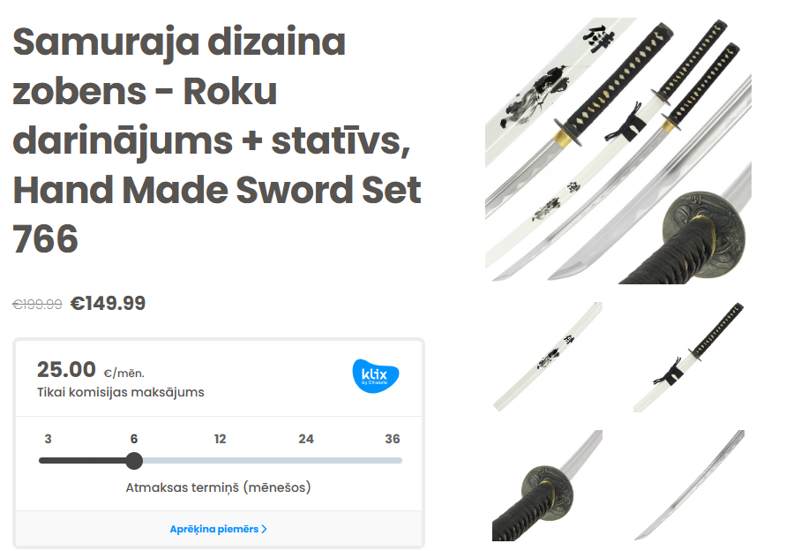Click the Klix by Citadele logo
This screenshot has height=551, width=786.
(x=376, y=376)
